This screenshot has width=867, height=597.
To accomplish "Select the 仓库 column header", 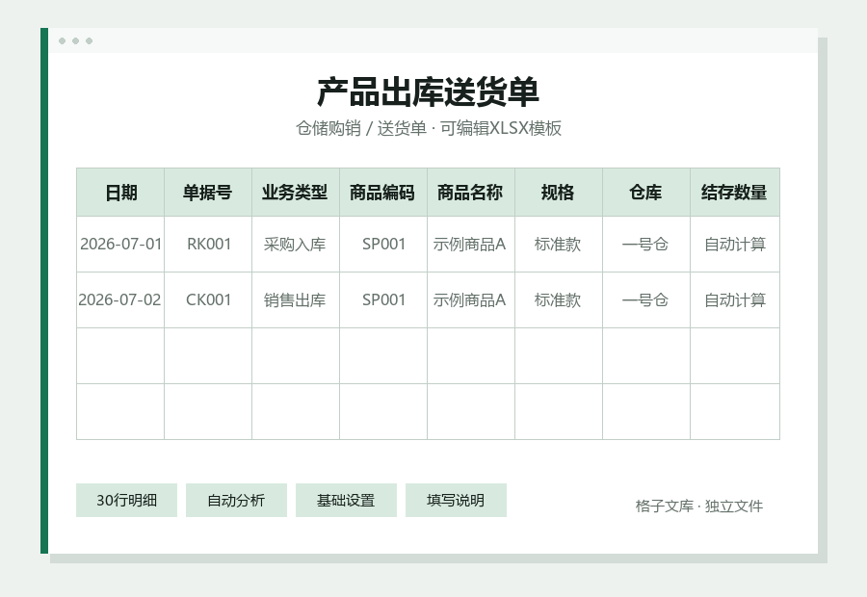I will 645,193.
